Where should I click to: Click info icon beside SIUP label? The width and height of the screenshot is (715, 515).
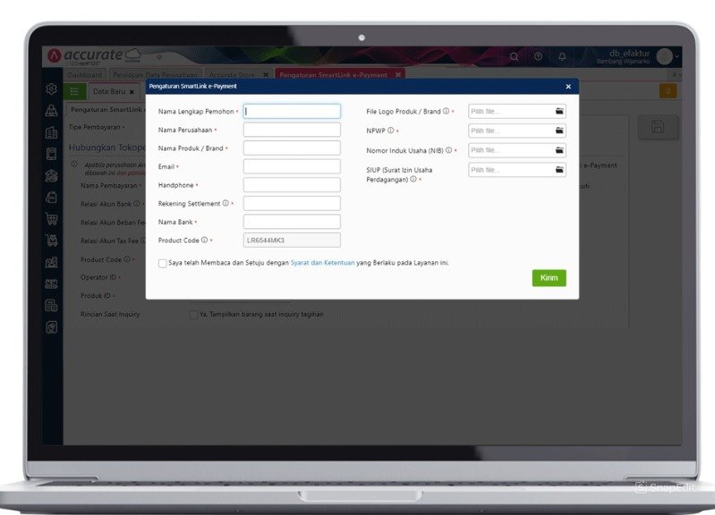pyautogui.click(x=413, y=179)
